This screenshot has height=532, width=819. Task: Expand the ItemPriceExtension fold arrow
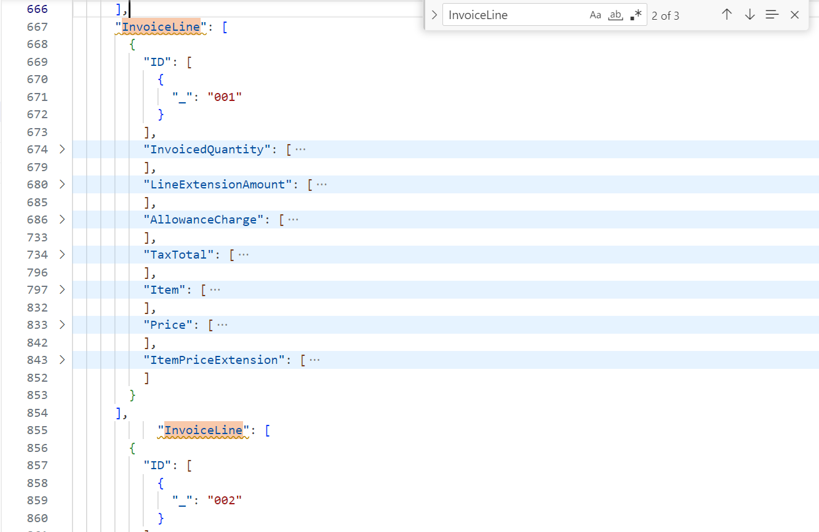62,360
